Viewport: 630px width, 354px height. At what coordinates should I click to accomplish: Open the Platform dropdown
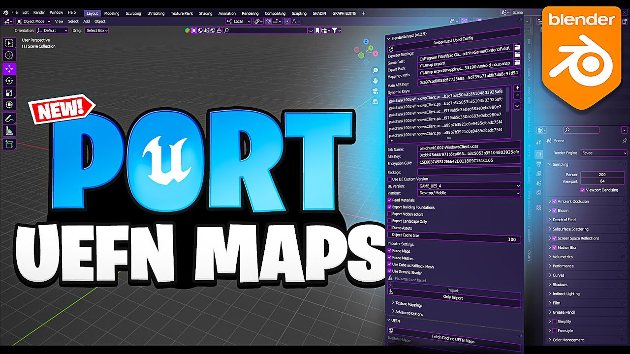click(469, 193)
